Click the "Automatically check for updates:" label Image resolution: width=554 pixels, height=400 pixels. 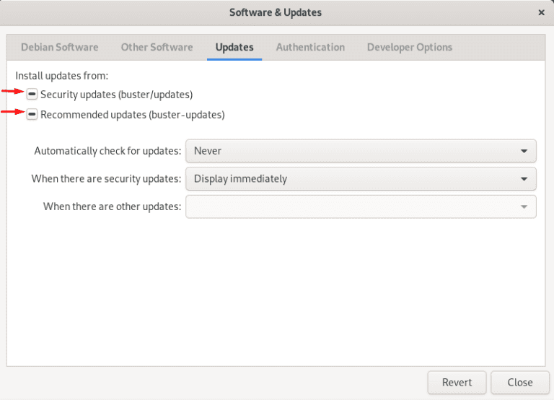click(x=107, y=151)
